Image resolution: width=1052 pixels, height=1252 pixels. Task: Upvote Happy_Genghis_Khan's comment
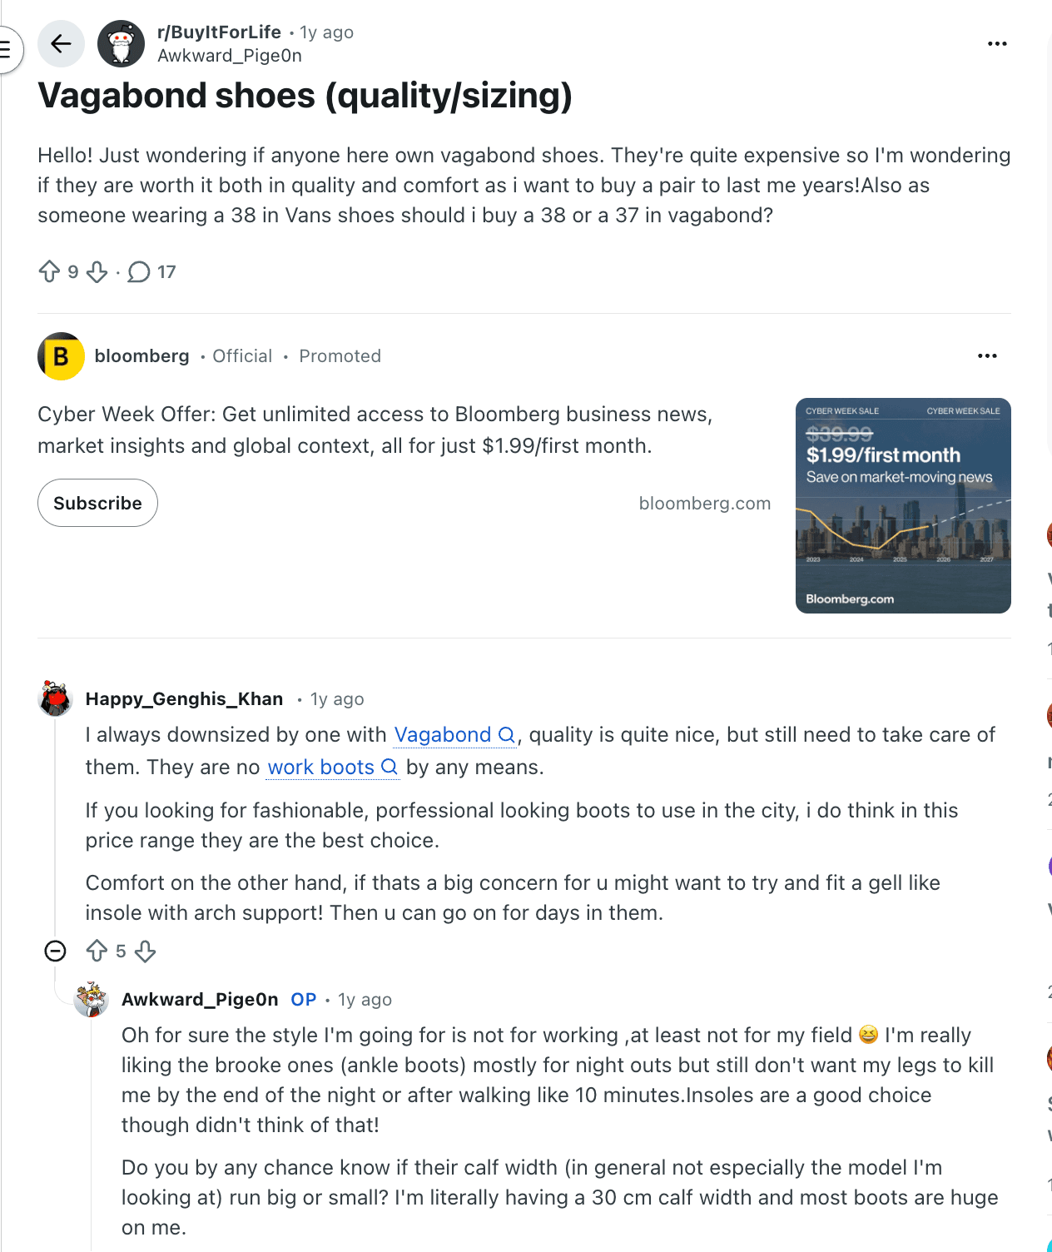98,951
